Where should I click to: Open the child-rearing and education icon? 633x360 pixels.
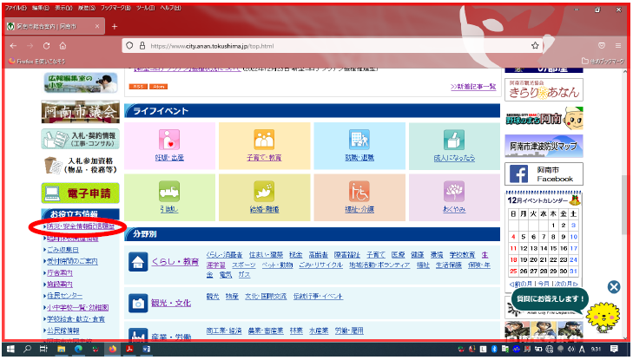pos(264,140)
